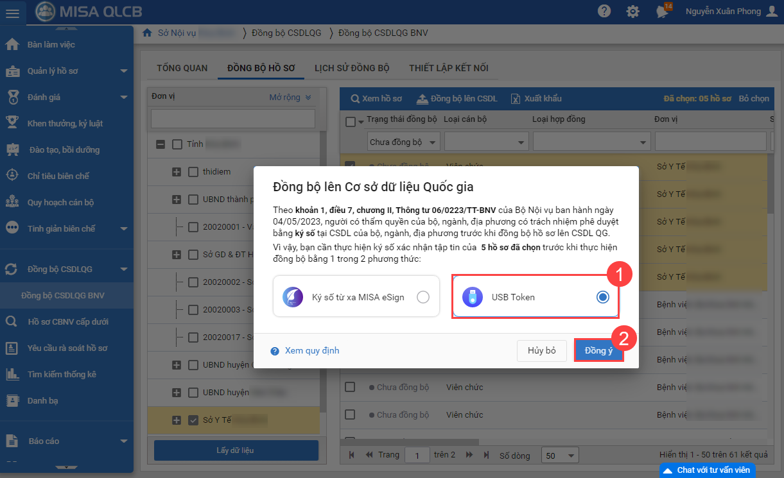Click Bỏ chọn to clear selection

(754, 99)
